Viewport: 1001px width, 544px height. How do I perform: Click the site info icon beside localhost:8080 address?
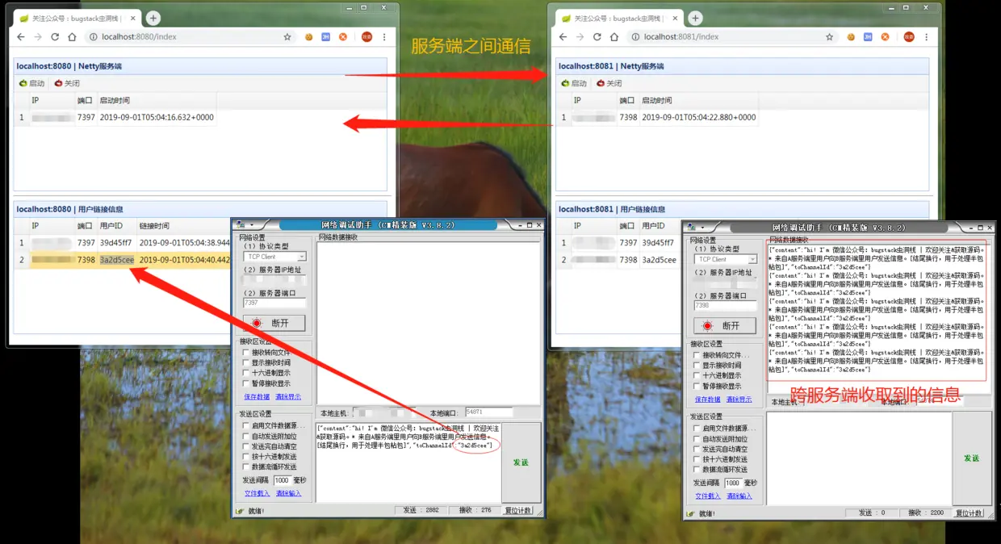[93, 36]
